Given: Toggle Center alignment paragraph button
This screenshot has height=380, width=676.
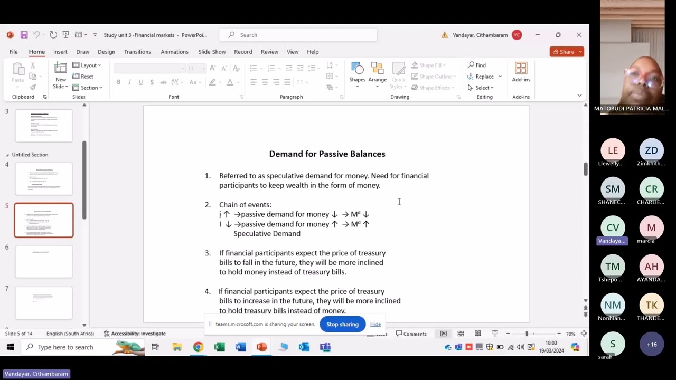Looking at the screenshot, I should pyautogui.click(x=265, y=82).
